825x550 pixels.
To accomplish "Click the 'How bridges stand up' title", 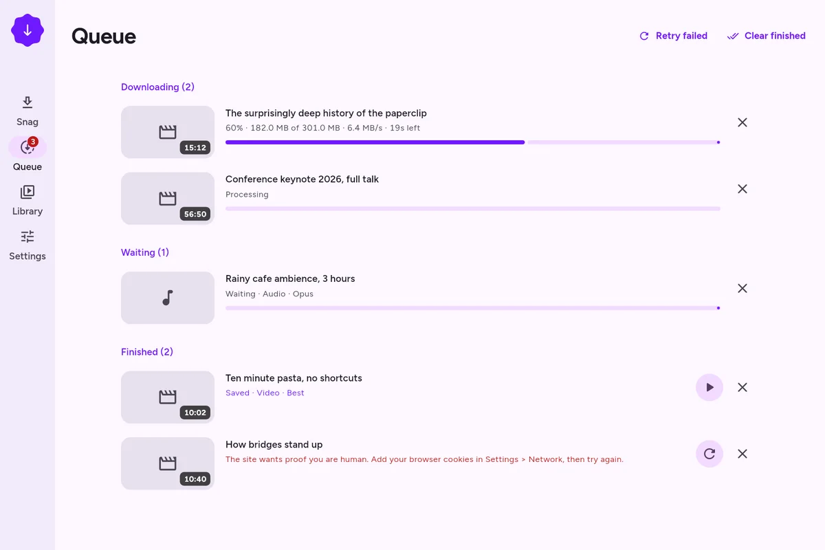I will [274, 444].
